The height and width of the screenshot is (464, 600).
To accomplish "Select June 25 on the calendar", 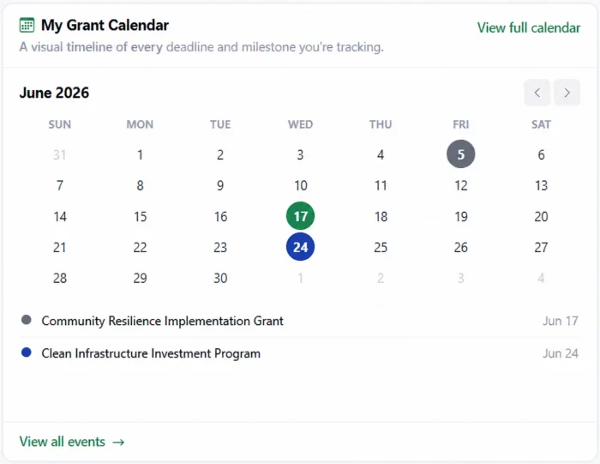I will tap(381, 247).
